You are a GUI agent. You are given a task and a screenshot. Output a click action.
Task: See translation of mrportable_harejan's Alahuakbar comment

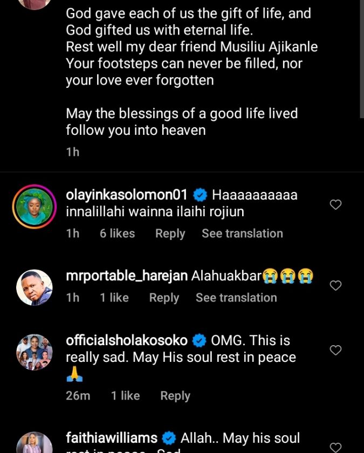tap(236, 298)
